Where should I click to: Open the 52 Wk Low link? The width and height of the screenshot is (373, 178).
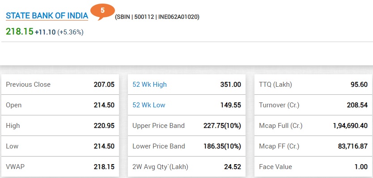click(148, 105)
